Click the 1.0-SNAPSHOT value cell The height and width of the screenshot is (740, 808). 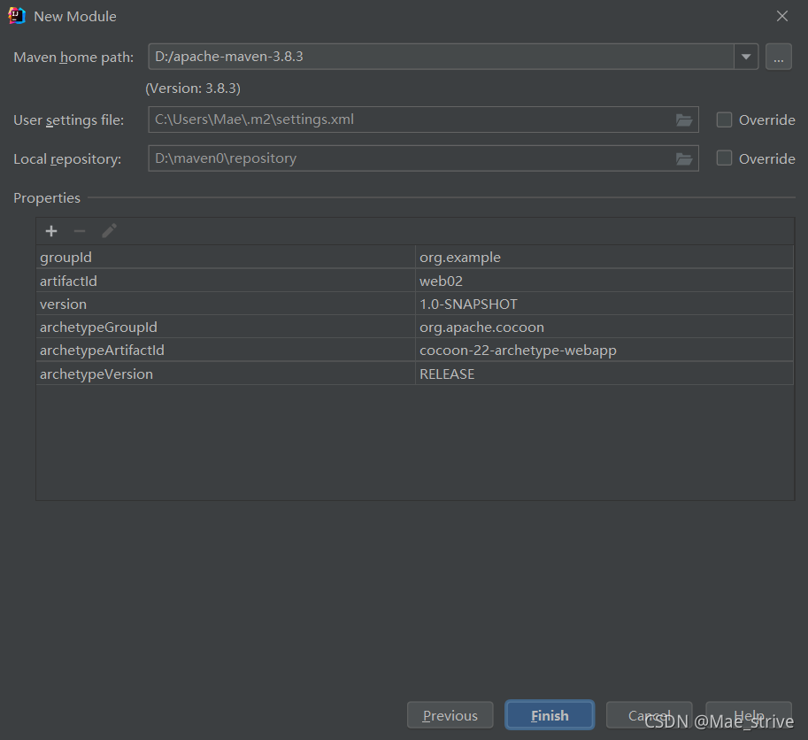pos(604,304)
